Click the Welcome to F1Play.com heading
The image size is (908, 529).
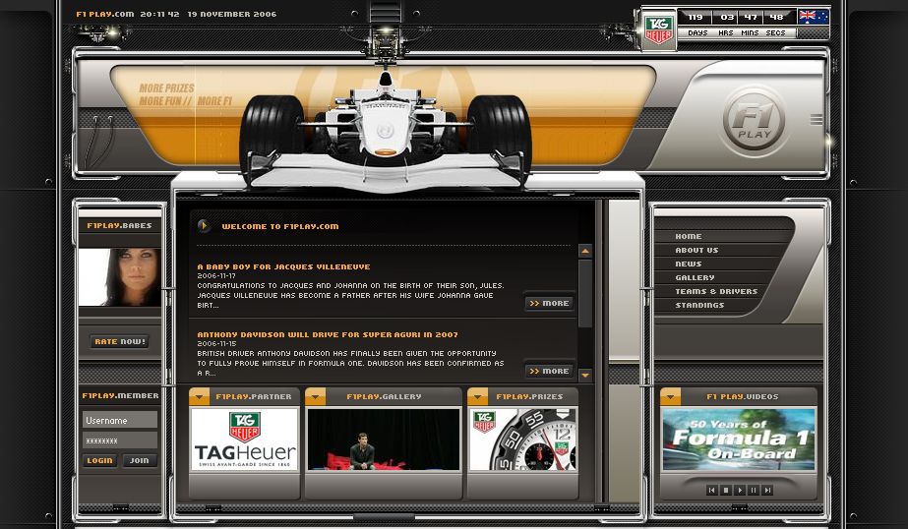(x=280, y=226)
